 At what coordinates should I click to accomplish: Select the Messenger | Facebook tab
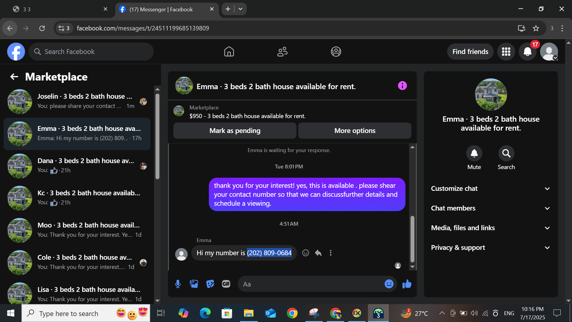pyautogui.click(x=167, y=9)
